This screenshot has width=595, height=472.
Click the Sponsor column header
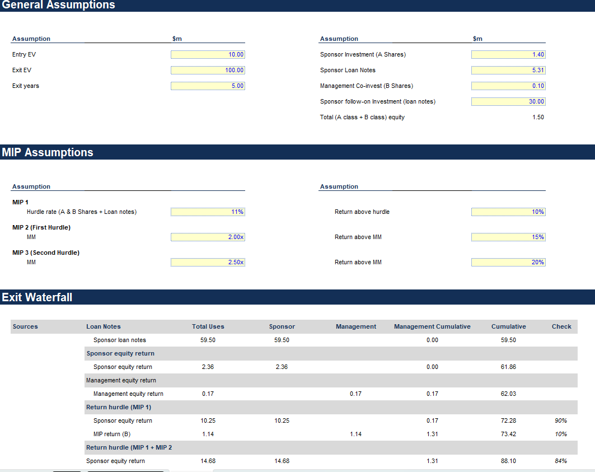pyautogui.click(x=282, y=326)
